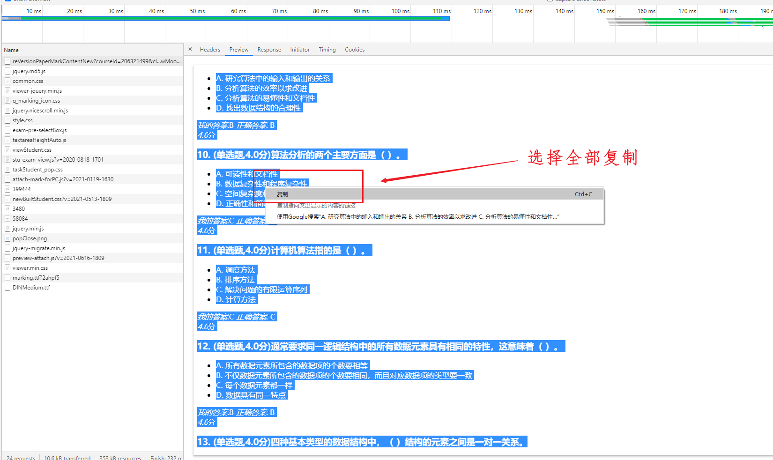The width and height of the screenshot is (773, 460).
Task: Click the 150 ms timeline marker
Action: pos(605,11)
